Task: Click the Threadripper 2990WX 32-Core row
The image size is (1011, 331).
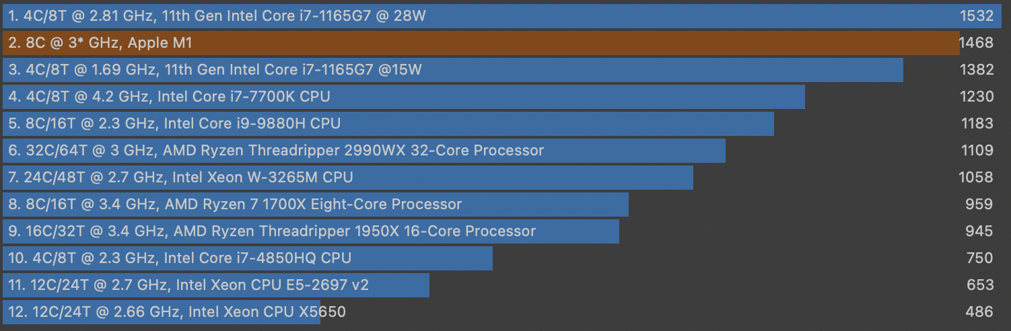Action: tap(276, 150)
